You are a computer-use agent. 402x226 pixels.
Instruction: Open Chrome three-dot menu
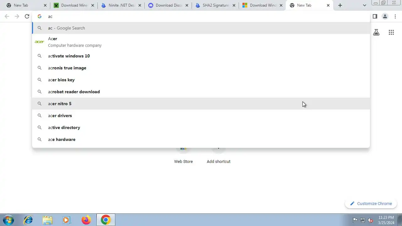(395, 16)
